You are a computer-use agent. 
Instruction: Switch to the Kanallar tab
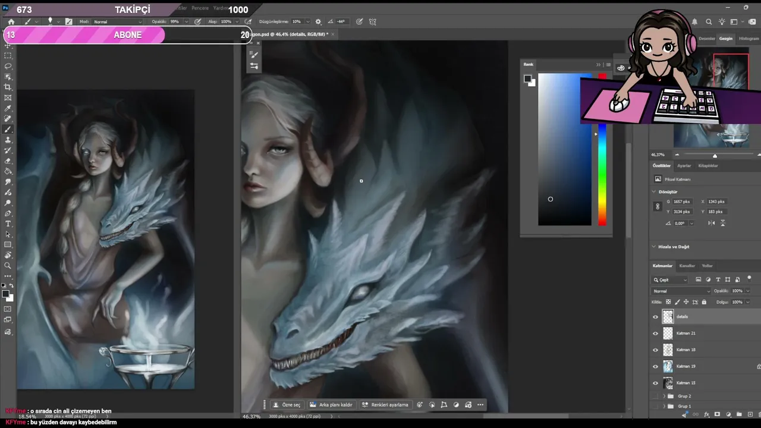(687, 266)
